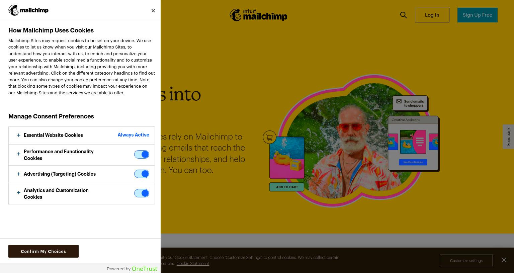Click the envelope icon in Send emails
Image resolution: width=514 pixels, height=273 pixels.
point(399,101)
